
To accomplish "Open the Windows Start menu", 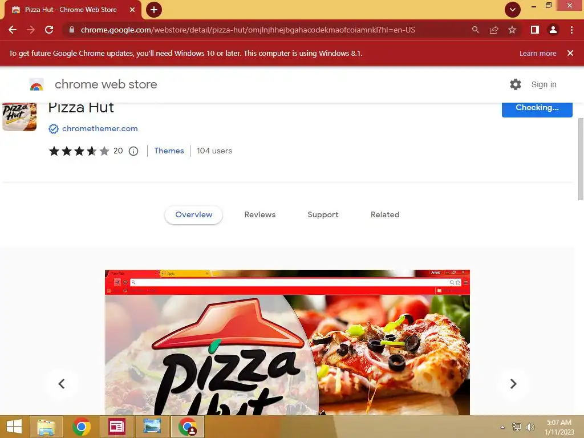I will [14, 427].
